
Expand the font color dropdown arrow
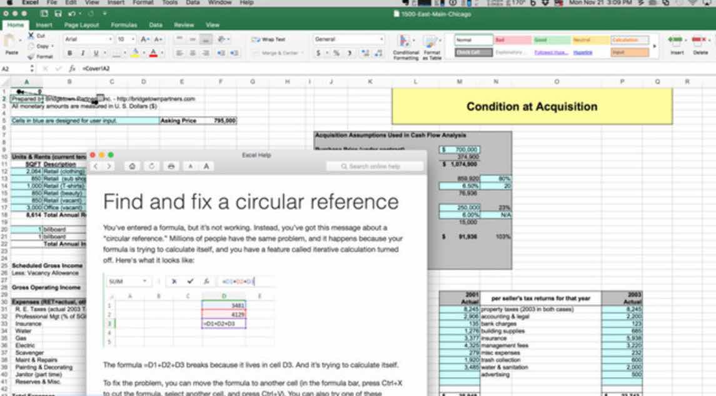tap(162, 53)
